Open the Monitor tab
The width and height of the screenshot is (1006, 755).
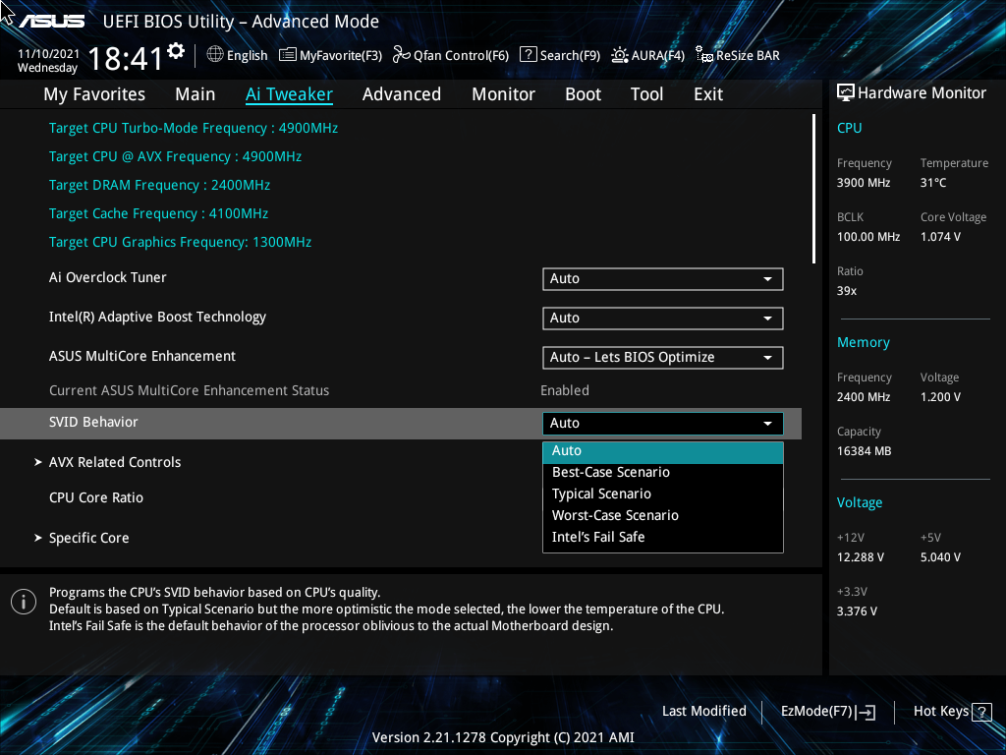point(503,94)
